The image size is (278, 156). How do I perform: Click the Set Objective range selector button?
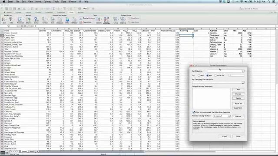pyautogui.click(x=243, y=71)
